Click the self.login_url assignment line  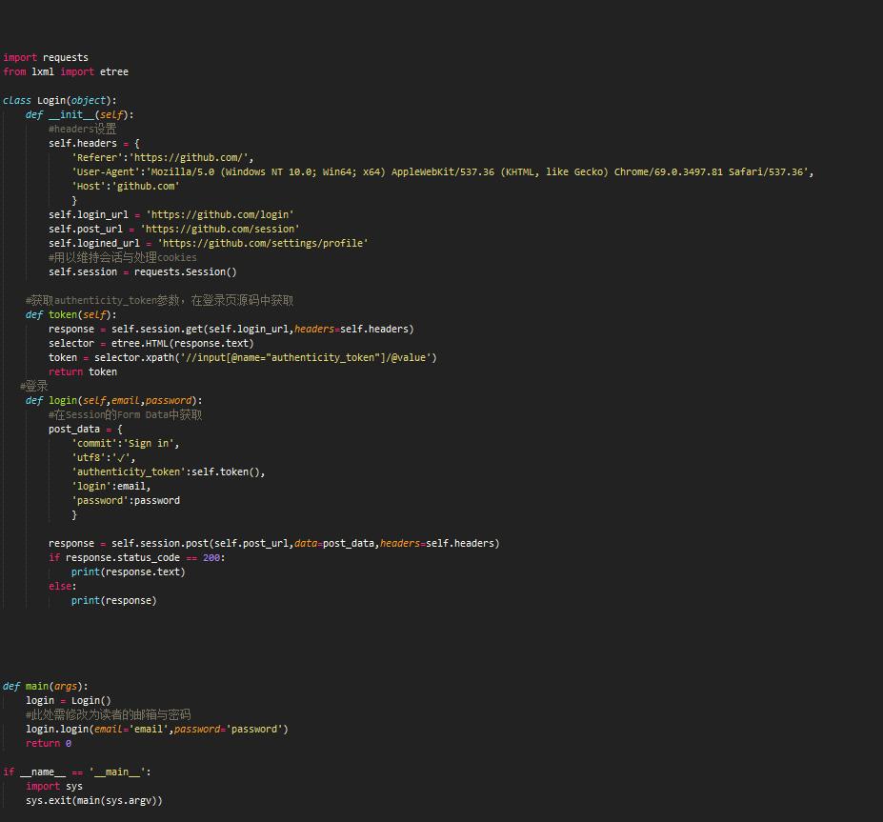click(x=171, y=214)
